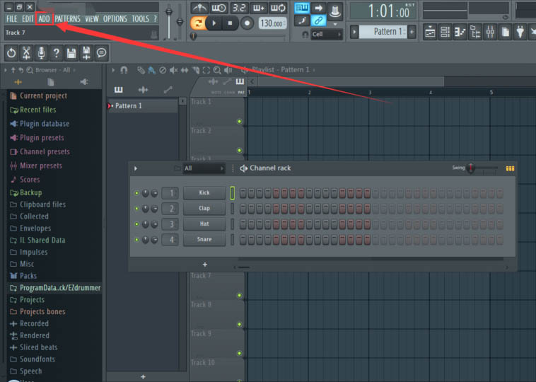Add a channel with the rack plus button
Screen dimensions: 536x382
[205, 265]
